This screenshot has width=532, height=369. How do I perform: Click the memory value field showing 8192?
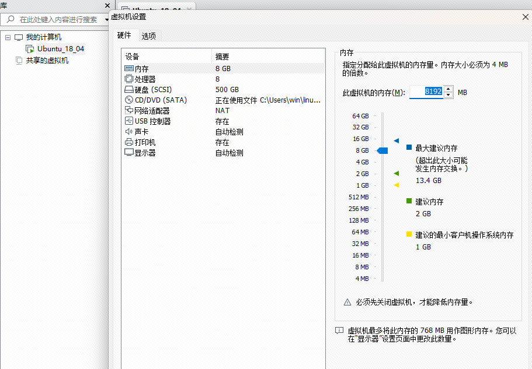tap(426, 92)
